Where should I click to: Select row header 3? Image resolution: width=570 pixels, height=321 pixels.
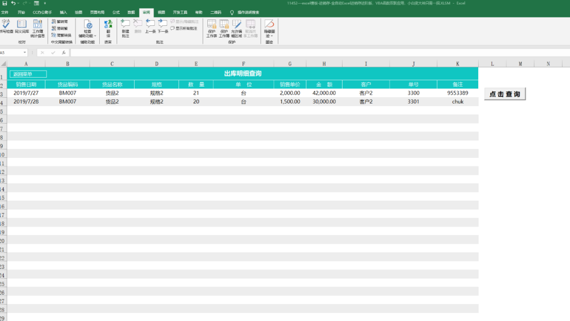click(3, 94)
